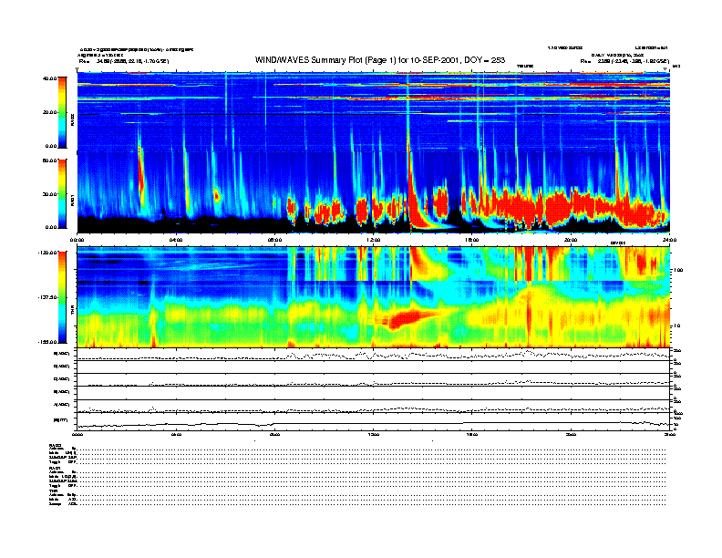Select the RAD2 color scale bar
The height and width of the screenshot is (558, 722).
[62, 112]
